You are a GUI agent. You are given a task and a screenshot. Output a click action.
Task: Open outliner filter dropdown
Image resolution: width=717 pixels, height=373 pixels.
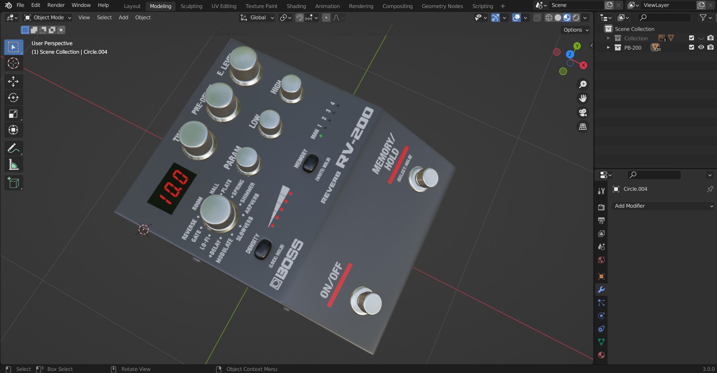[705, 18]
